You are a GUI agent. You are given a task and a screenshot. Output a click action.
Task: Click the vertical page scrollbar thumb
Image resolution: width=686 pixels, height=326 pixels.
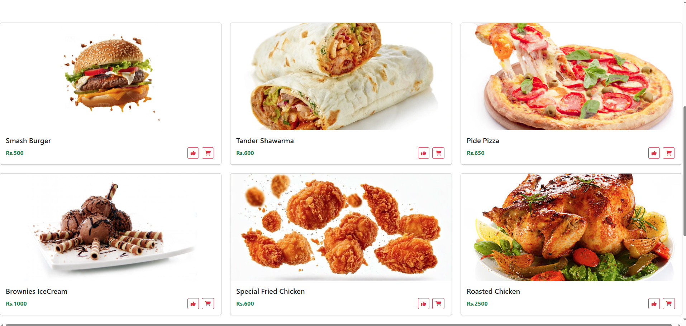click(684, 171)
